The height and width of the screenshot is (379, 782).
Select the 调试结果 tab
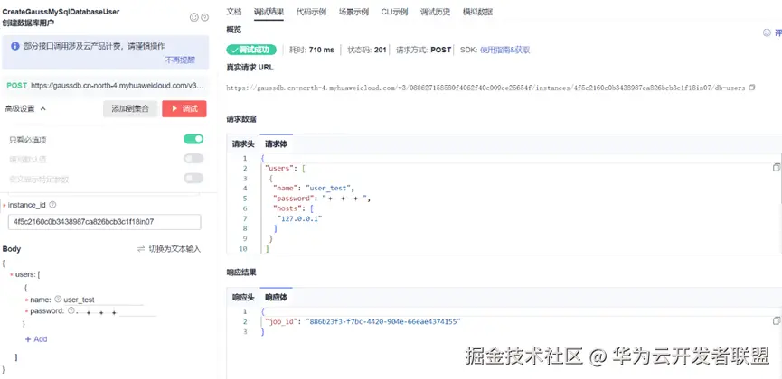click(269, 12)
